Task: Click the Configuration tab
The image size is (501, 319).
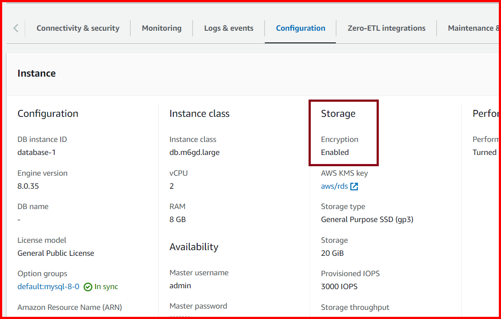Action: coord(300,28)
